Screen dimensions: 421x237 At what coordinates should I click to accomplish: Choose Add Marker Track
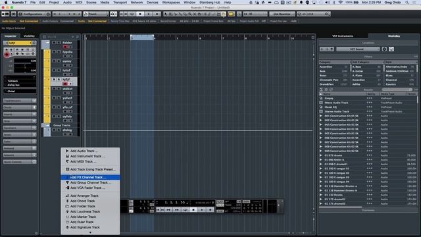[90, 217]
